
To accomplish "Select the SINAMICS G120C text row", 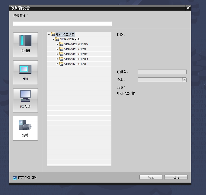I will pos(76,54).
